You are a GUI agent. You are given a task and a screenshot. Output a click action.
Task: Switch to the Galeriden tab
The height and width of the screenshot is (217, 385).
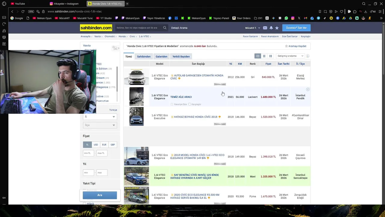pyautogui.click(x=162, y=56)
